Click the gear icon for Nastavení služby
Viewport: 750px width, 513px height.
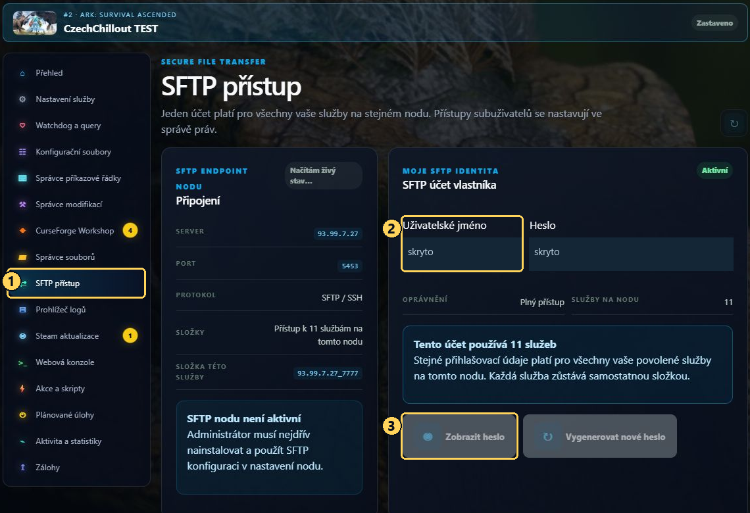[x=22, y=99]
